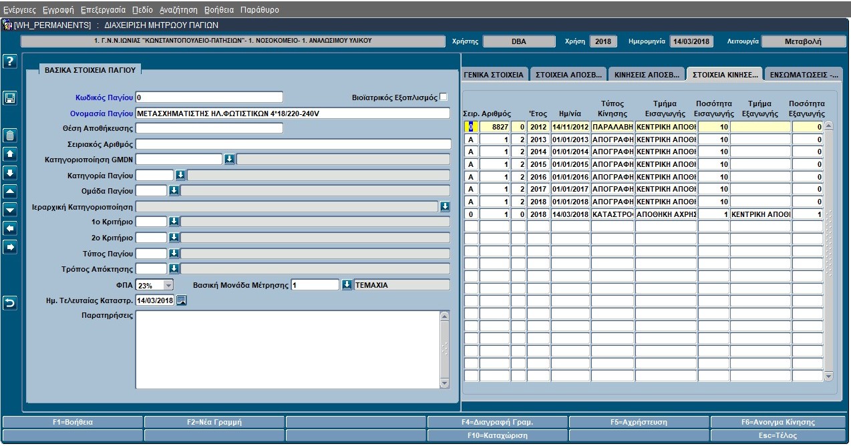This screenshot has width=851, height=446.
Task: Click F10=Καταχώριση button
Action: tap(498, 435)
